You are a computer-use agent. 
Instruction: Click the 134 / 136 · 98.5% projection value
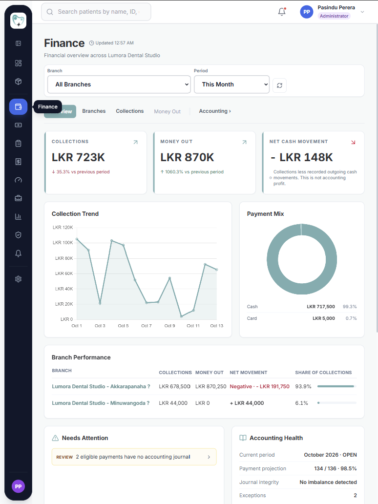336,469
